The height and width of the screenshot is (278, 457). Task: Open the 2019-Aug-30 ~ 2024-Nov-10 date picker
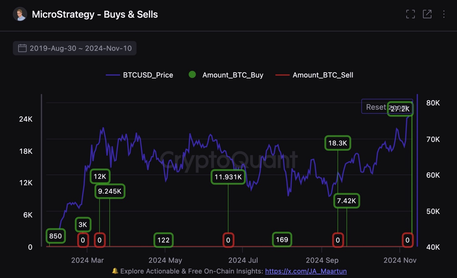[75, 48]
